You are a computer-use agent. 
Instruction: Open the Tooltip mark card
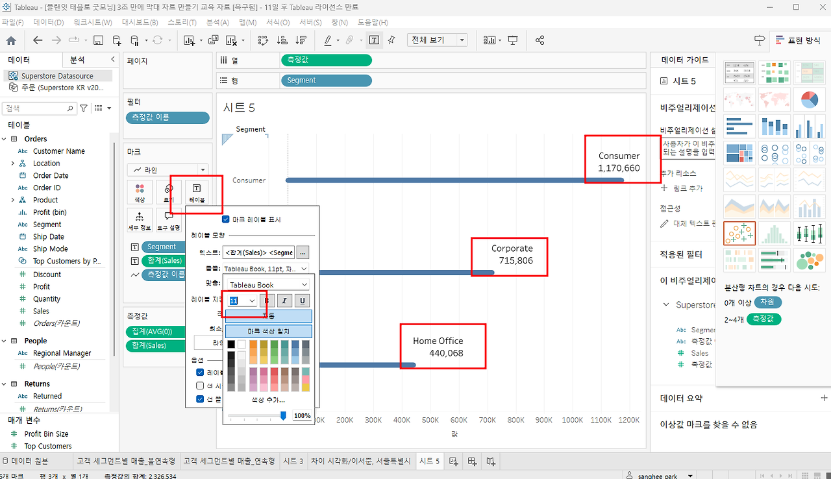(x=168, y=221)
